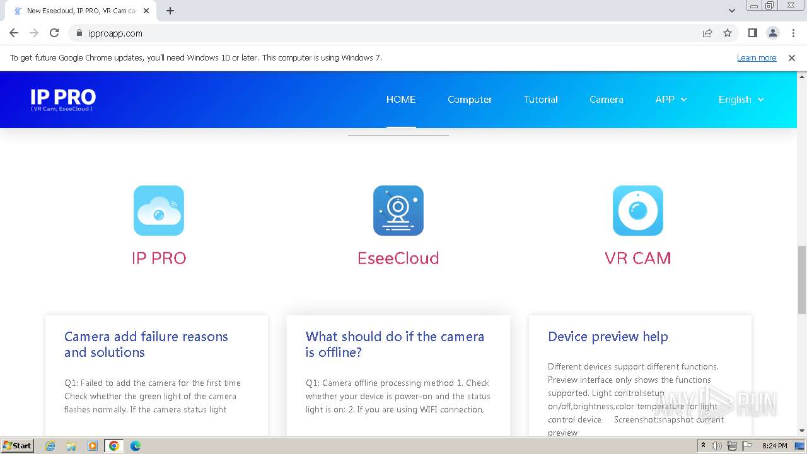Expand the English language dropdown
The image size is (807, 454).
point(741,100)
